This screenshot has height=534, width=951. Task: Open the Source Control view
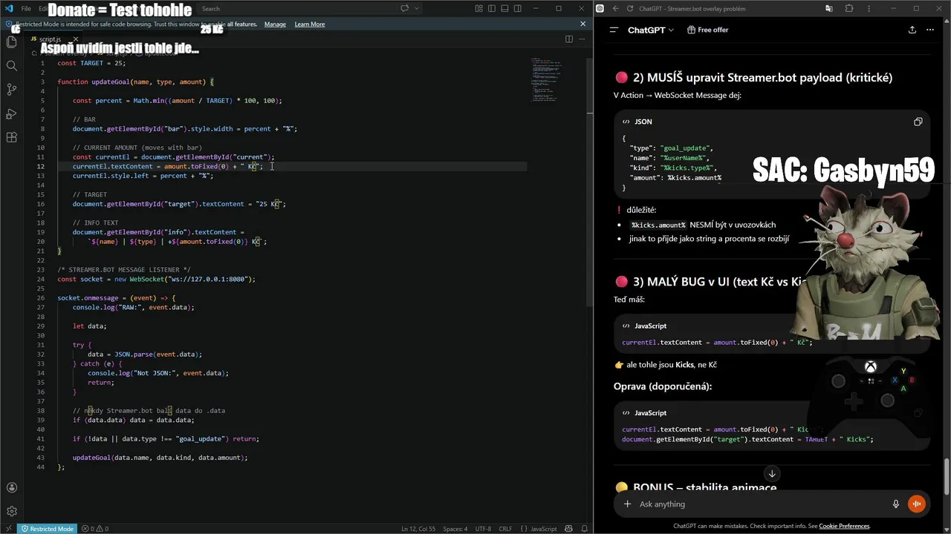point(11,90)
